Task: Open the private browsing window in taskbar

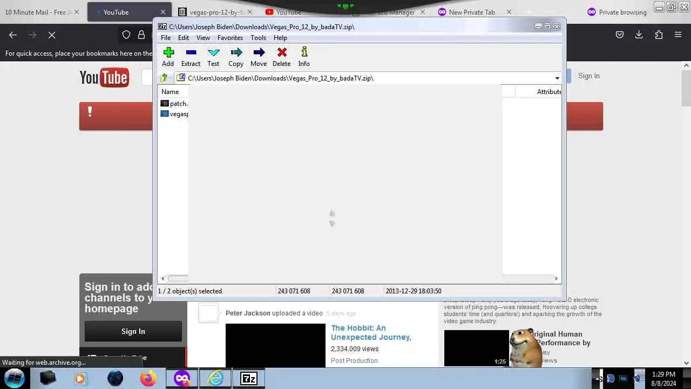Action: [182, 378]
